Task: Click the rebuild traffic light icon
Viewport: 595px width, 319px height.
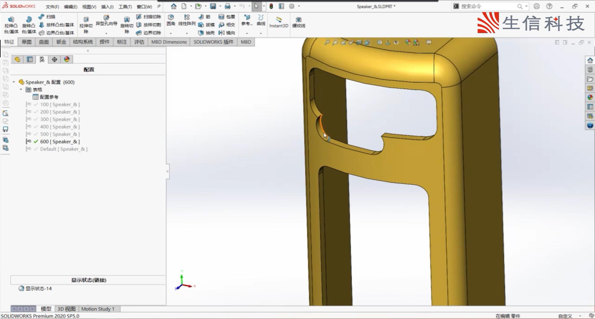Action: (x=271, y=6)
